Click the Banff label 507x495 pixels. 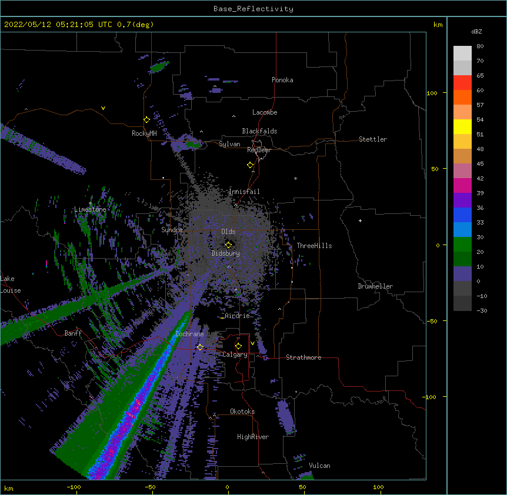pyautogui.click(x=73, y=333)
